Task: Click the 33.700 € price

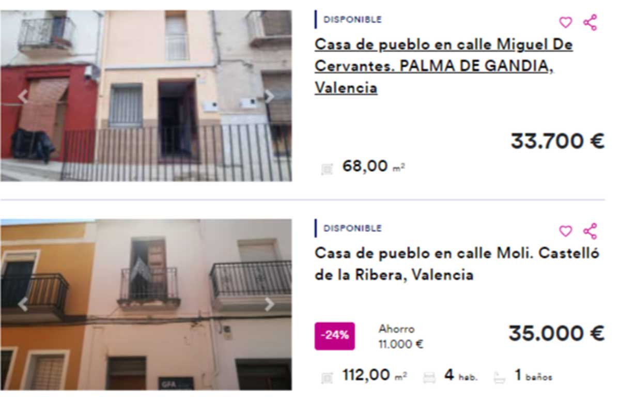Action: 557,141
